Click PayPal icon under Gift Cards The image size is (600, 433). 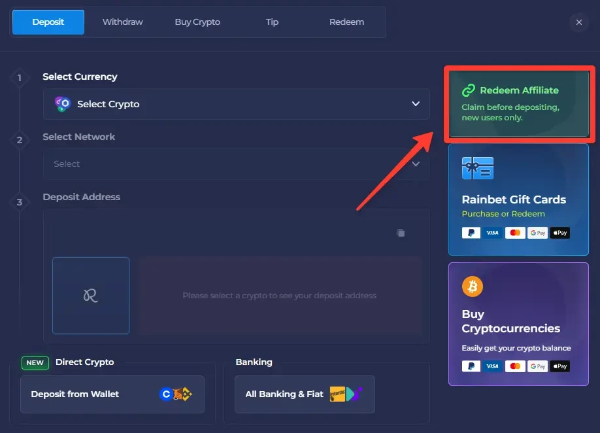click(471, 233)
